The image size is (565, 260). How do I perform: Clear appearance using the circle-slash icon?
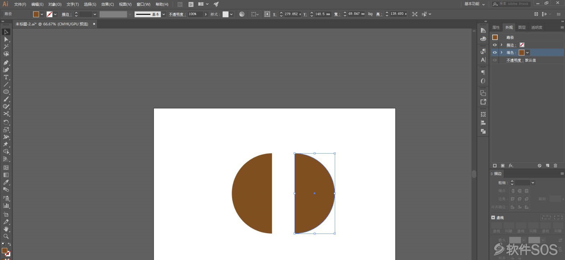click(540, 166)
